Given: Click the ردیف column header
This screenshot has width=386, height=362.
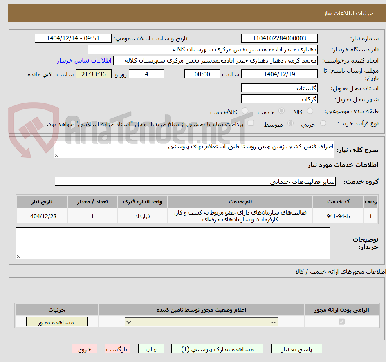Looking at the screenshot, I should (371, 202).
